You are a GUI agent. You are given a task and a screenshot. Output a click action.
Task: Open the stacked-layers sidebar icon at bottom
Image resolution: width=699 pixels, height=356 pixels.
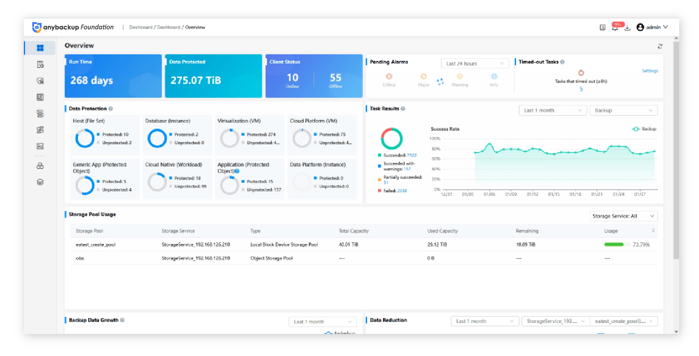click(40, 182)
